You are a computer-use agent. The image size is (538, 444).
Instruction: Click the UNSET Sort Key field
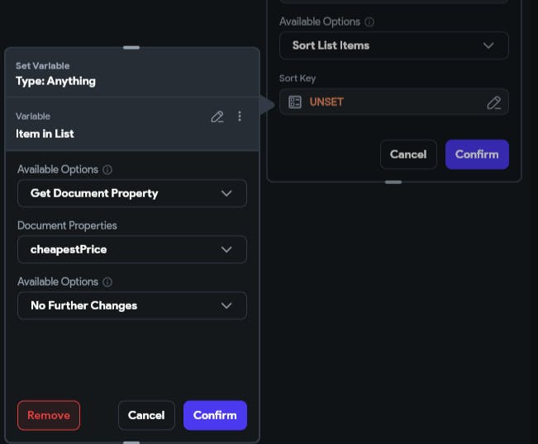pos(394,102)
